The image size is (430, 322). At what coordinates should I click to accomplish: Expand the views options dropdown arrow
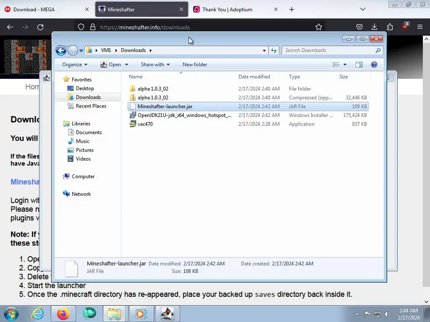pyautogui.click(x=345, y=65)
